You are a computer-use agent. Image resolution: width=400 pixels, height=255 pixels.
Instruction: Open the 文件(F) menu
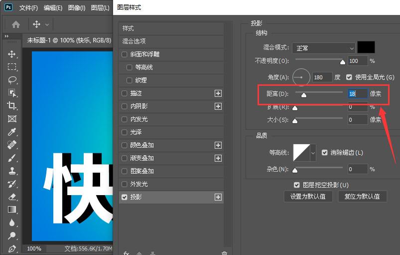coord(28,8)
